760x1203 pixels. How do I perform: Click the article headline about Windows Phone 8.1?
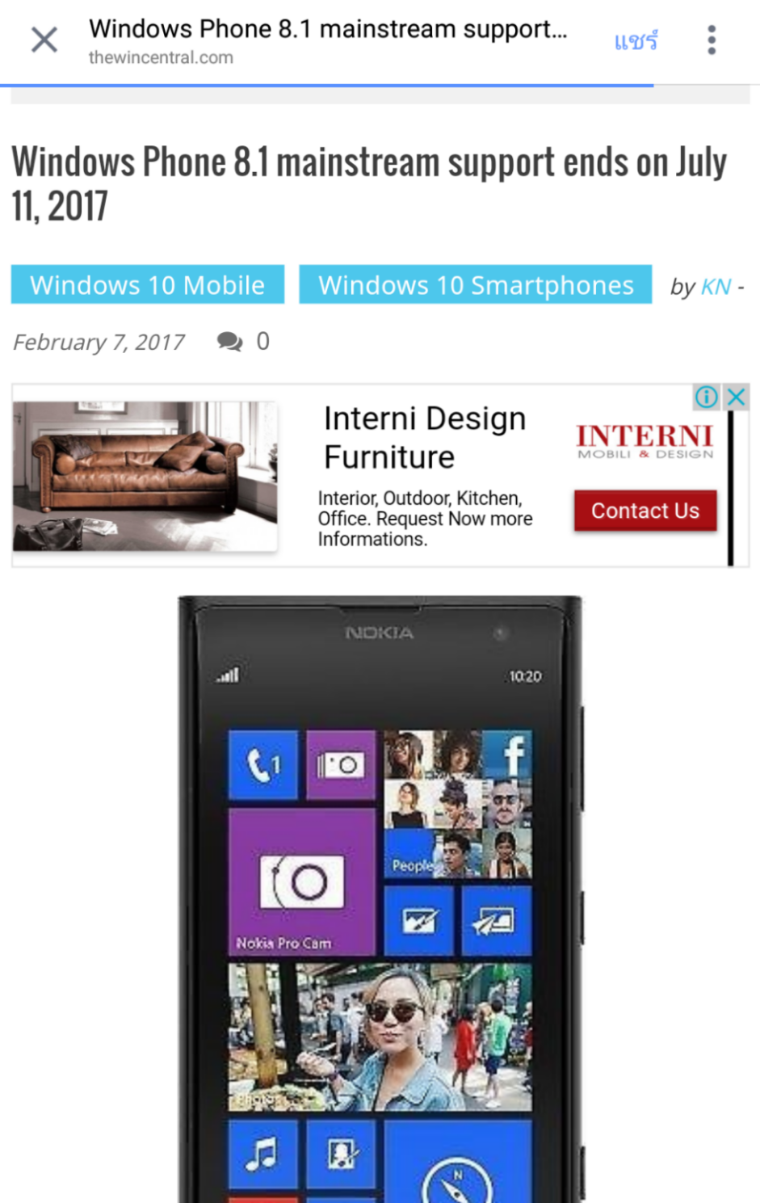(369, 183)
